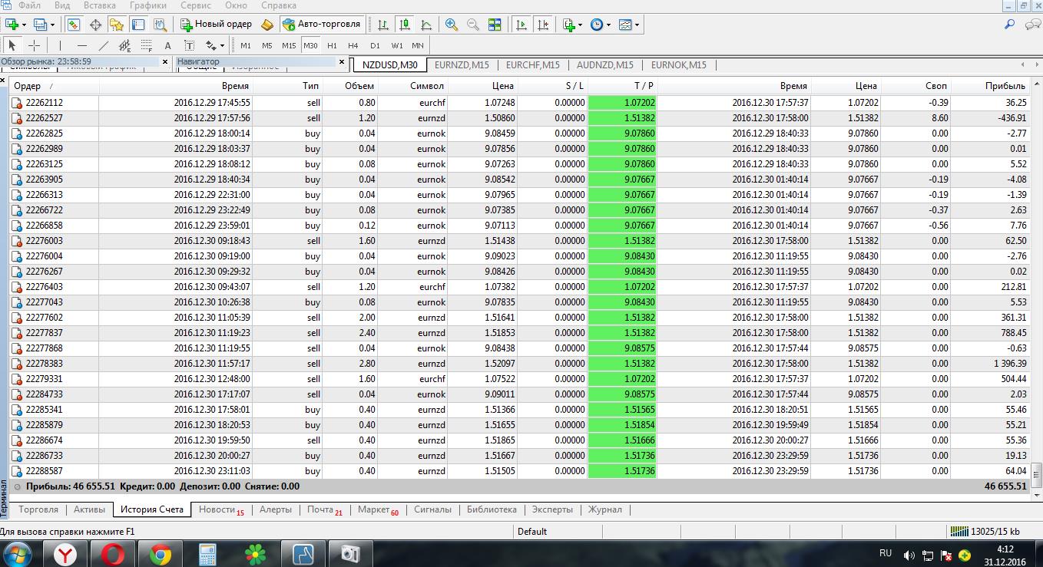Zoom in on the chart

click(x=452, y=25)
